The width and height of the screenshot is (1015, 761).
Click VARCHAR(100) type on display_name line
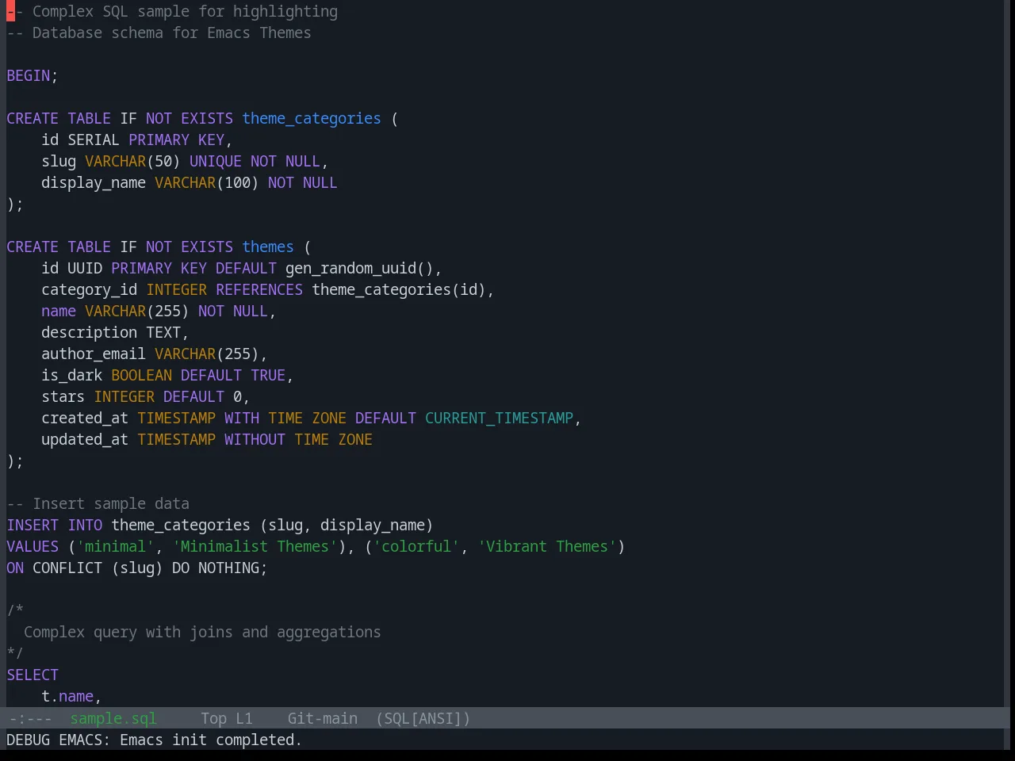pyautogui.click(x=206, y=182)
